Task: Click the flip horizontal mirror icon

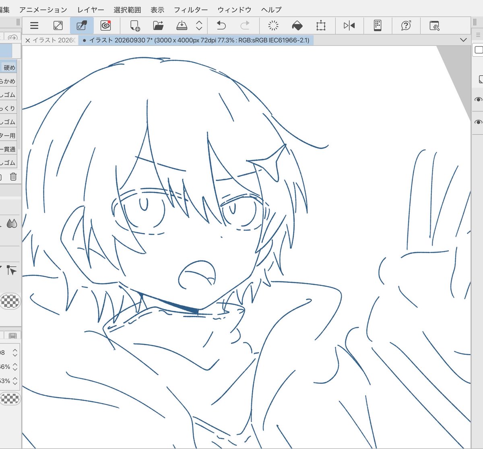Action: pyautogui.click(x=349, y=26)
